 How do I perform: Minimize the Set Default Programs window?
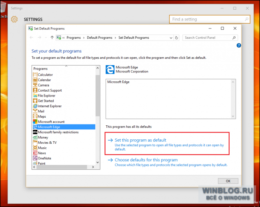click(x=210, y=28)
